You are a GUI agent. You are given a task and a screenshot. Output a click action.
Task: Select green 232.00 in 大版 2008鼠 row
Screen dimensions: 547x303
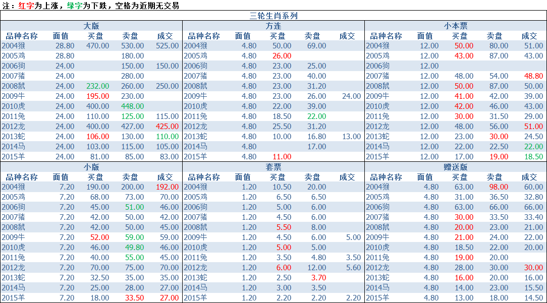click(98, 86)
